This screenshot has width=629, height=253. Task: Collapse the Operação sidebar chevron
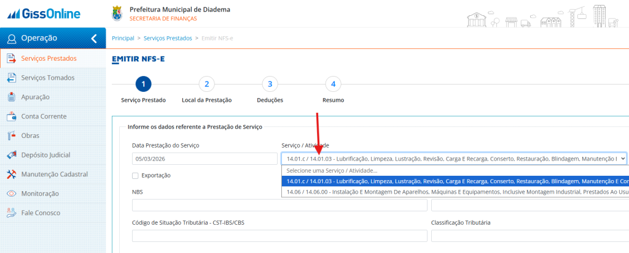tap(94, 39)
